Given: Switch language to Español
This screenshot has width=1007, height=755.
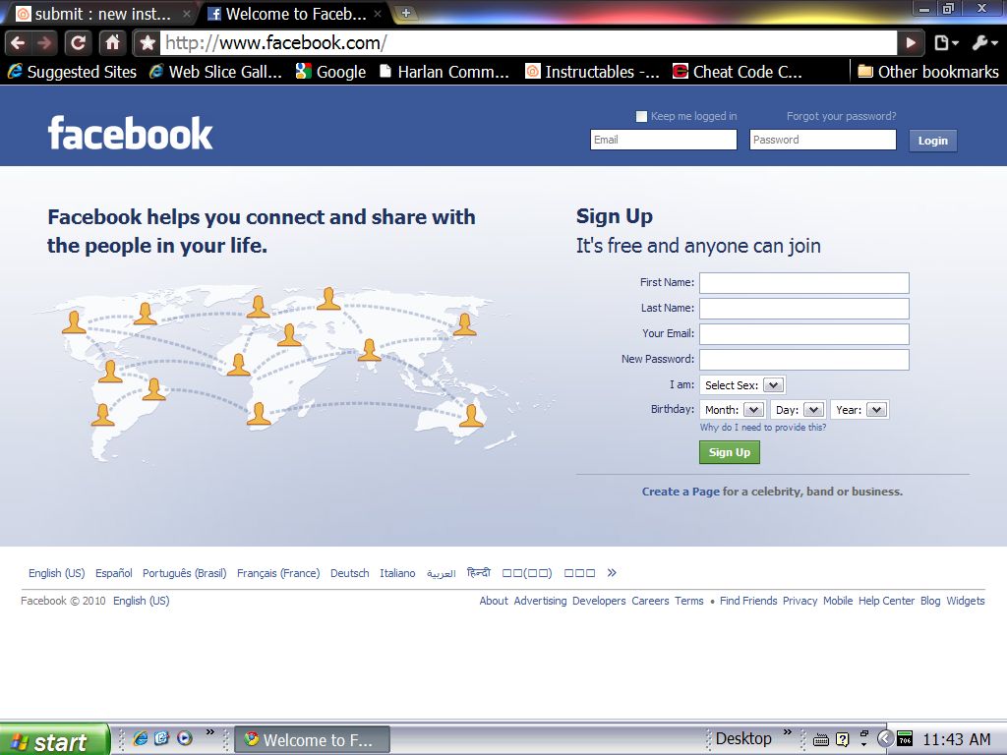Looking at the screenshot, I should click(x=114, y=573).
